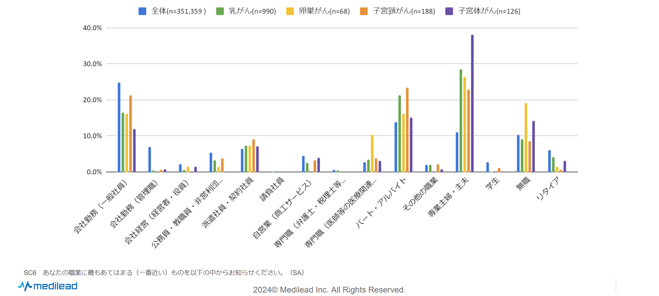The height and width of the screenshot is (296, 659).
Task: Click the green 乳がん legend swatch
Action: click(220, 11)
